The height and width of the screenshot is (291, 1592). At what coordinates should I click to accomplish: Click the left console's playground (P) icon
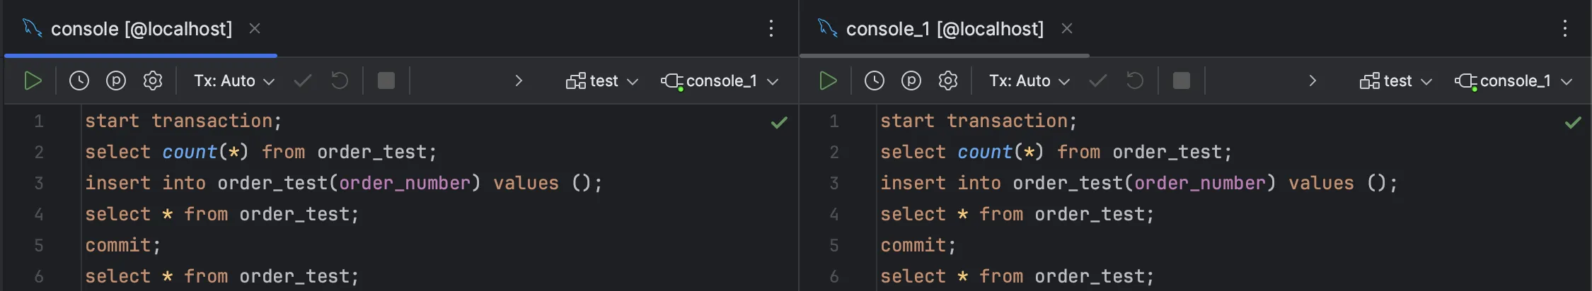click(116, 81)
